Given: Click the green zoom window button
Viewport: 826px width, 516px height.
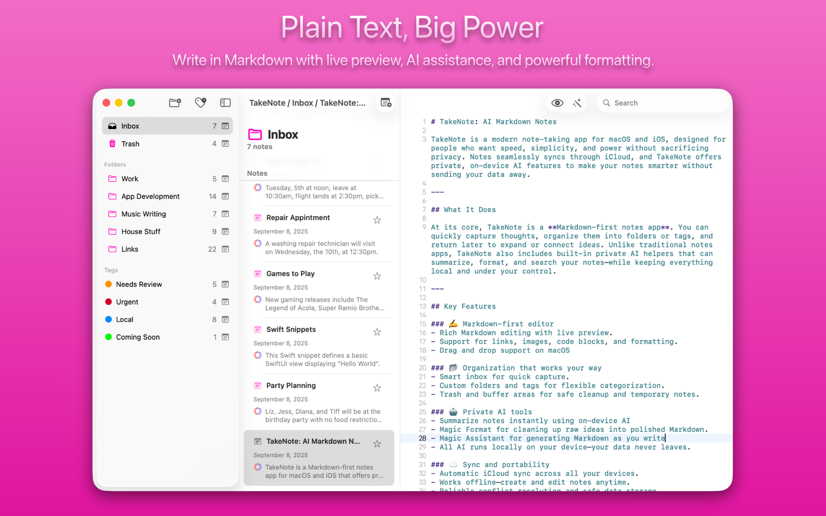Looking at the screenshot, I should tap(131, 103).
